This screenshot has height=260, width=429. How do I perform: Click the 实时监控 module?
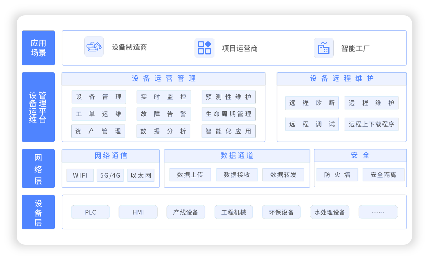163,97
